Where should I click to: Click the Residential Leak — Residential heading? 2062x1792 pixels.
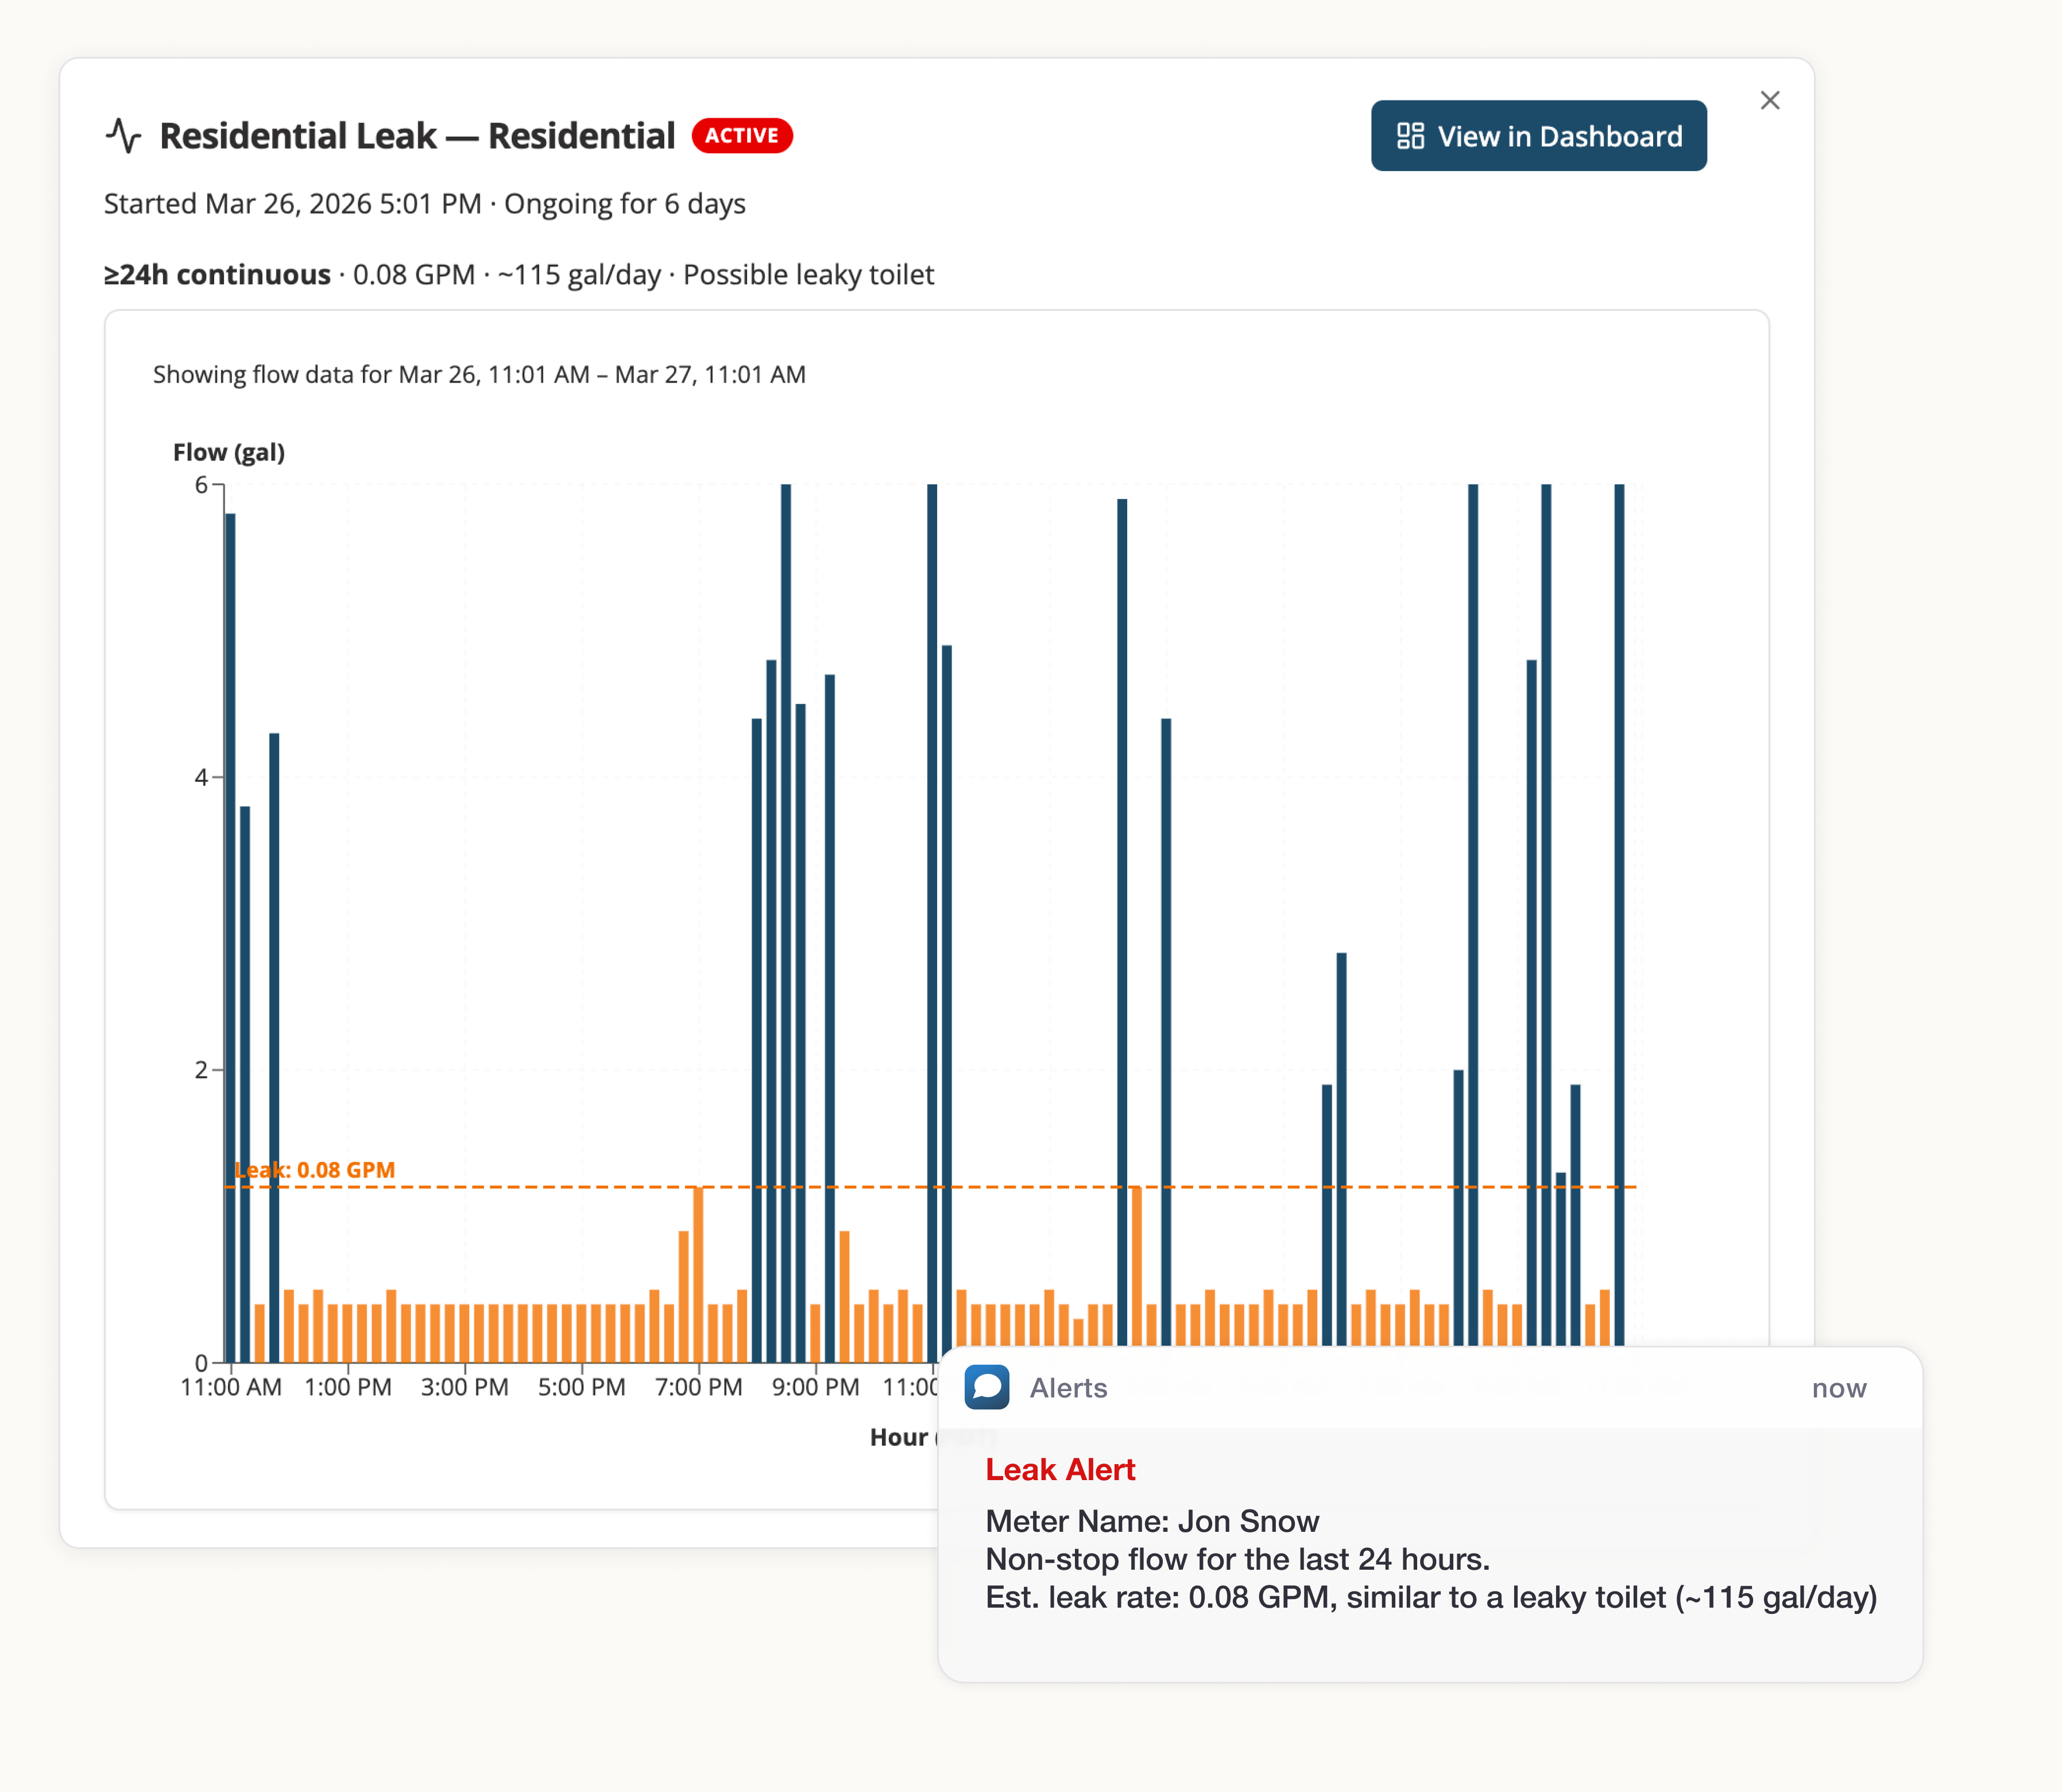[417, 136]
